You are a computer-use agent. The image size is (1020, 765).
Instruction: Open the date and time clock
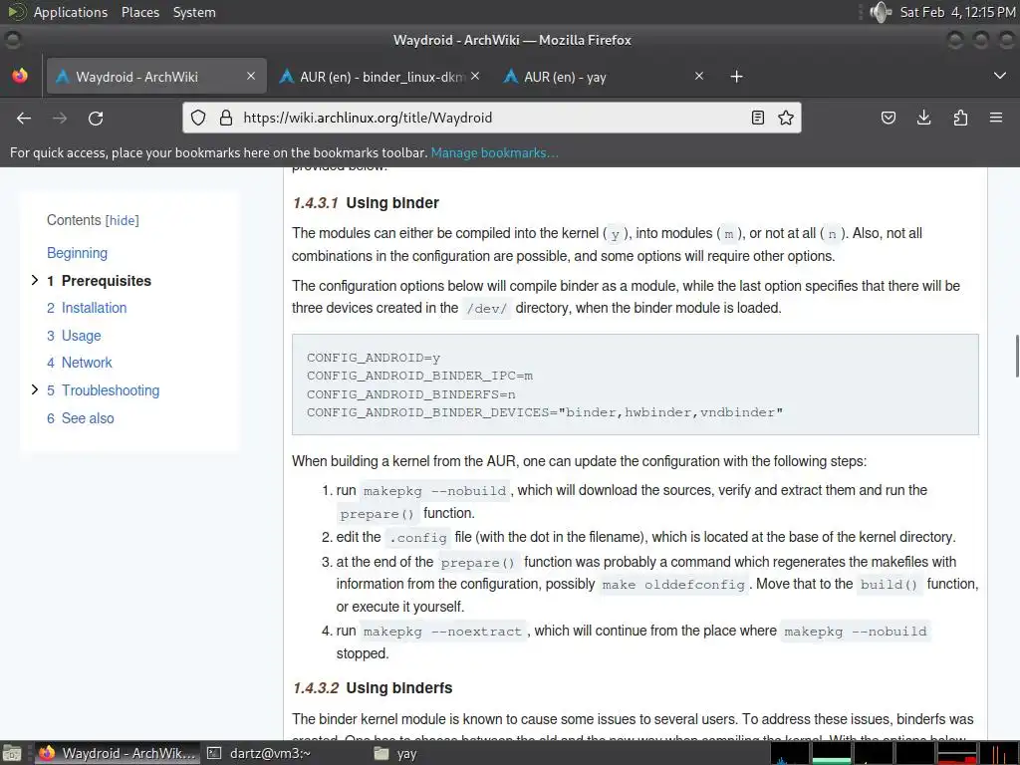click(957, 12)
